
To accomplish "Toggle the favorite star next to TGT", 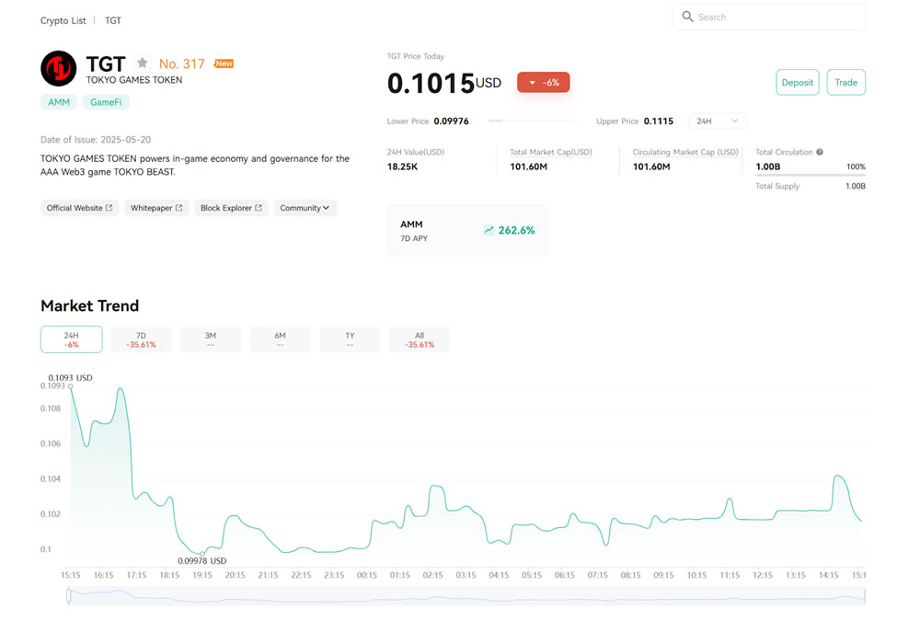I will click(142, 63).
